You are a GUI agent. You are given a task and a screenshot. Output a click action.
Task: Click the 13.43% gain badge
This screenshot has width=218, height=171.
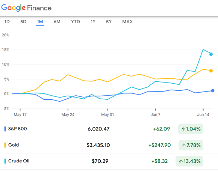coord(189,161)
